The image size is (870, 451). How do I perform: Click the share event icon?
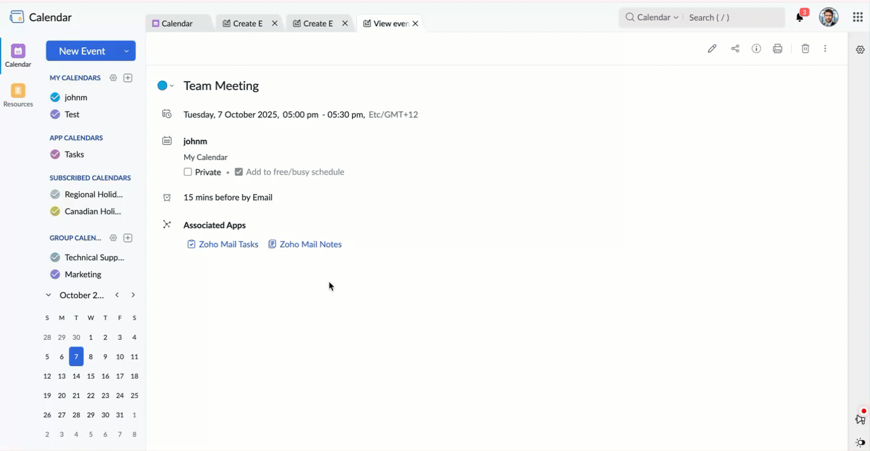735,48
